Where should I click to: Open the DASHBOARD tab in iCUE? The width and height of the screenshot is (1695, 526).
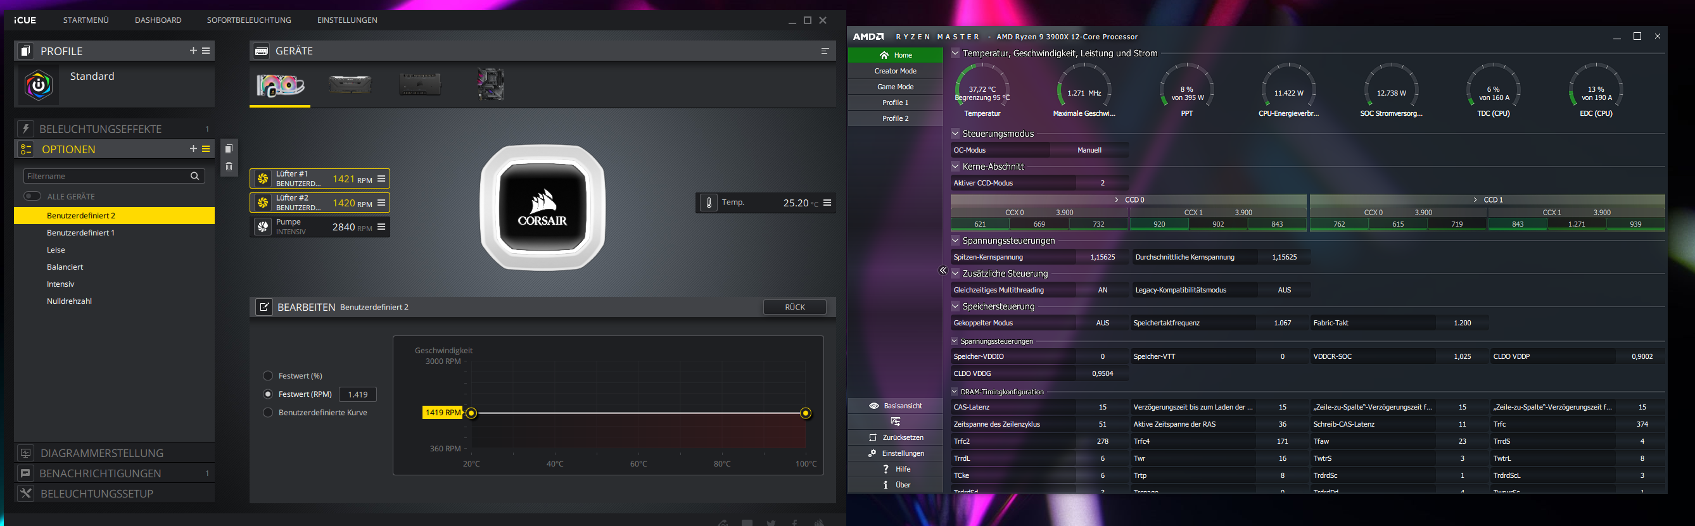point(158,20)
